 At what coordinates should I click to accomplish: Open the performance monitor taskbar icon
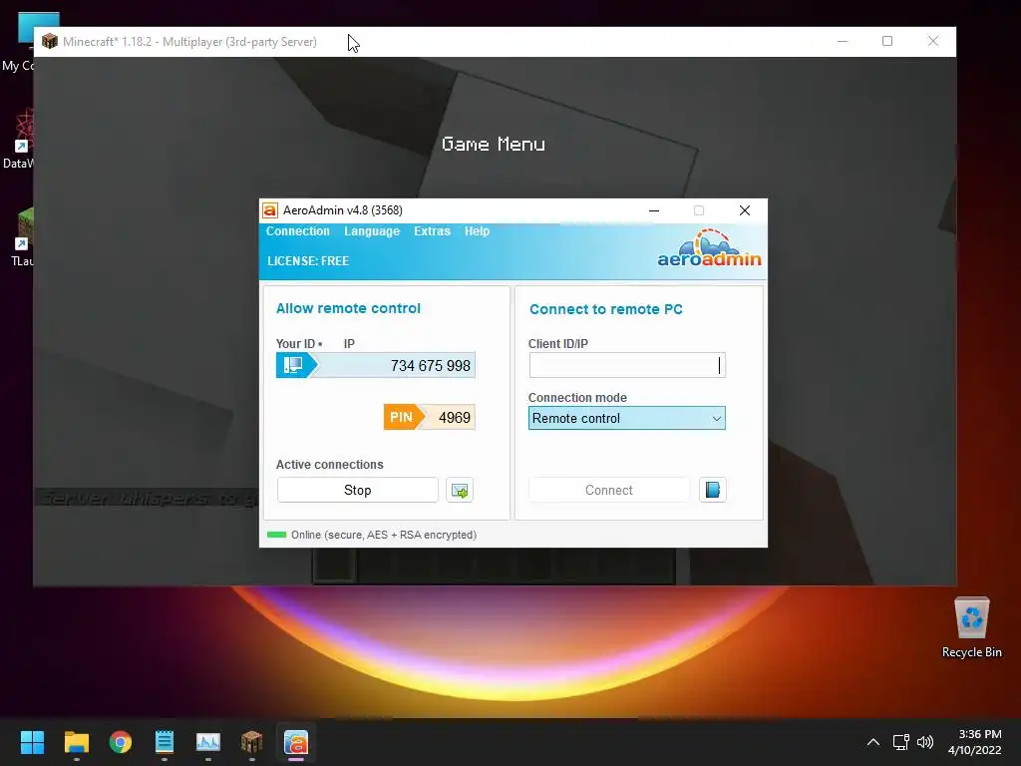point(208,742)
